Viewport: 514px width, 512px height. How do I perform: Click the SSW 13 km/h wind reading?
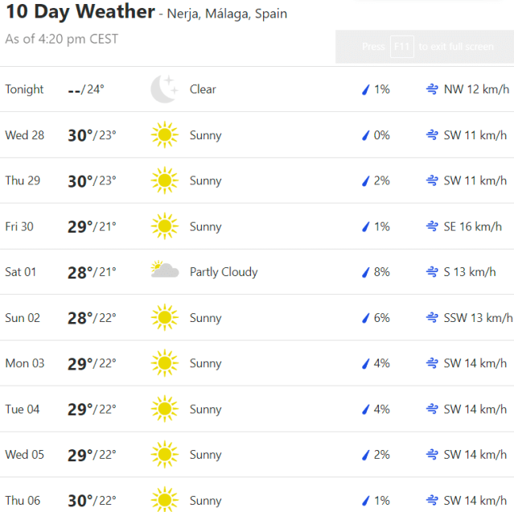478,318
